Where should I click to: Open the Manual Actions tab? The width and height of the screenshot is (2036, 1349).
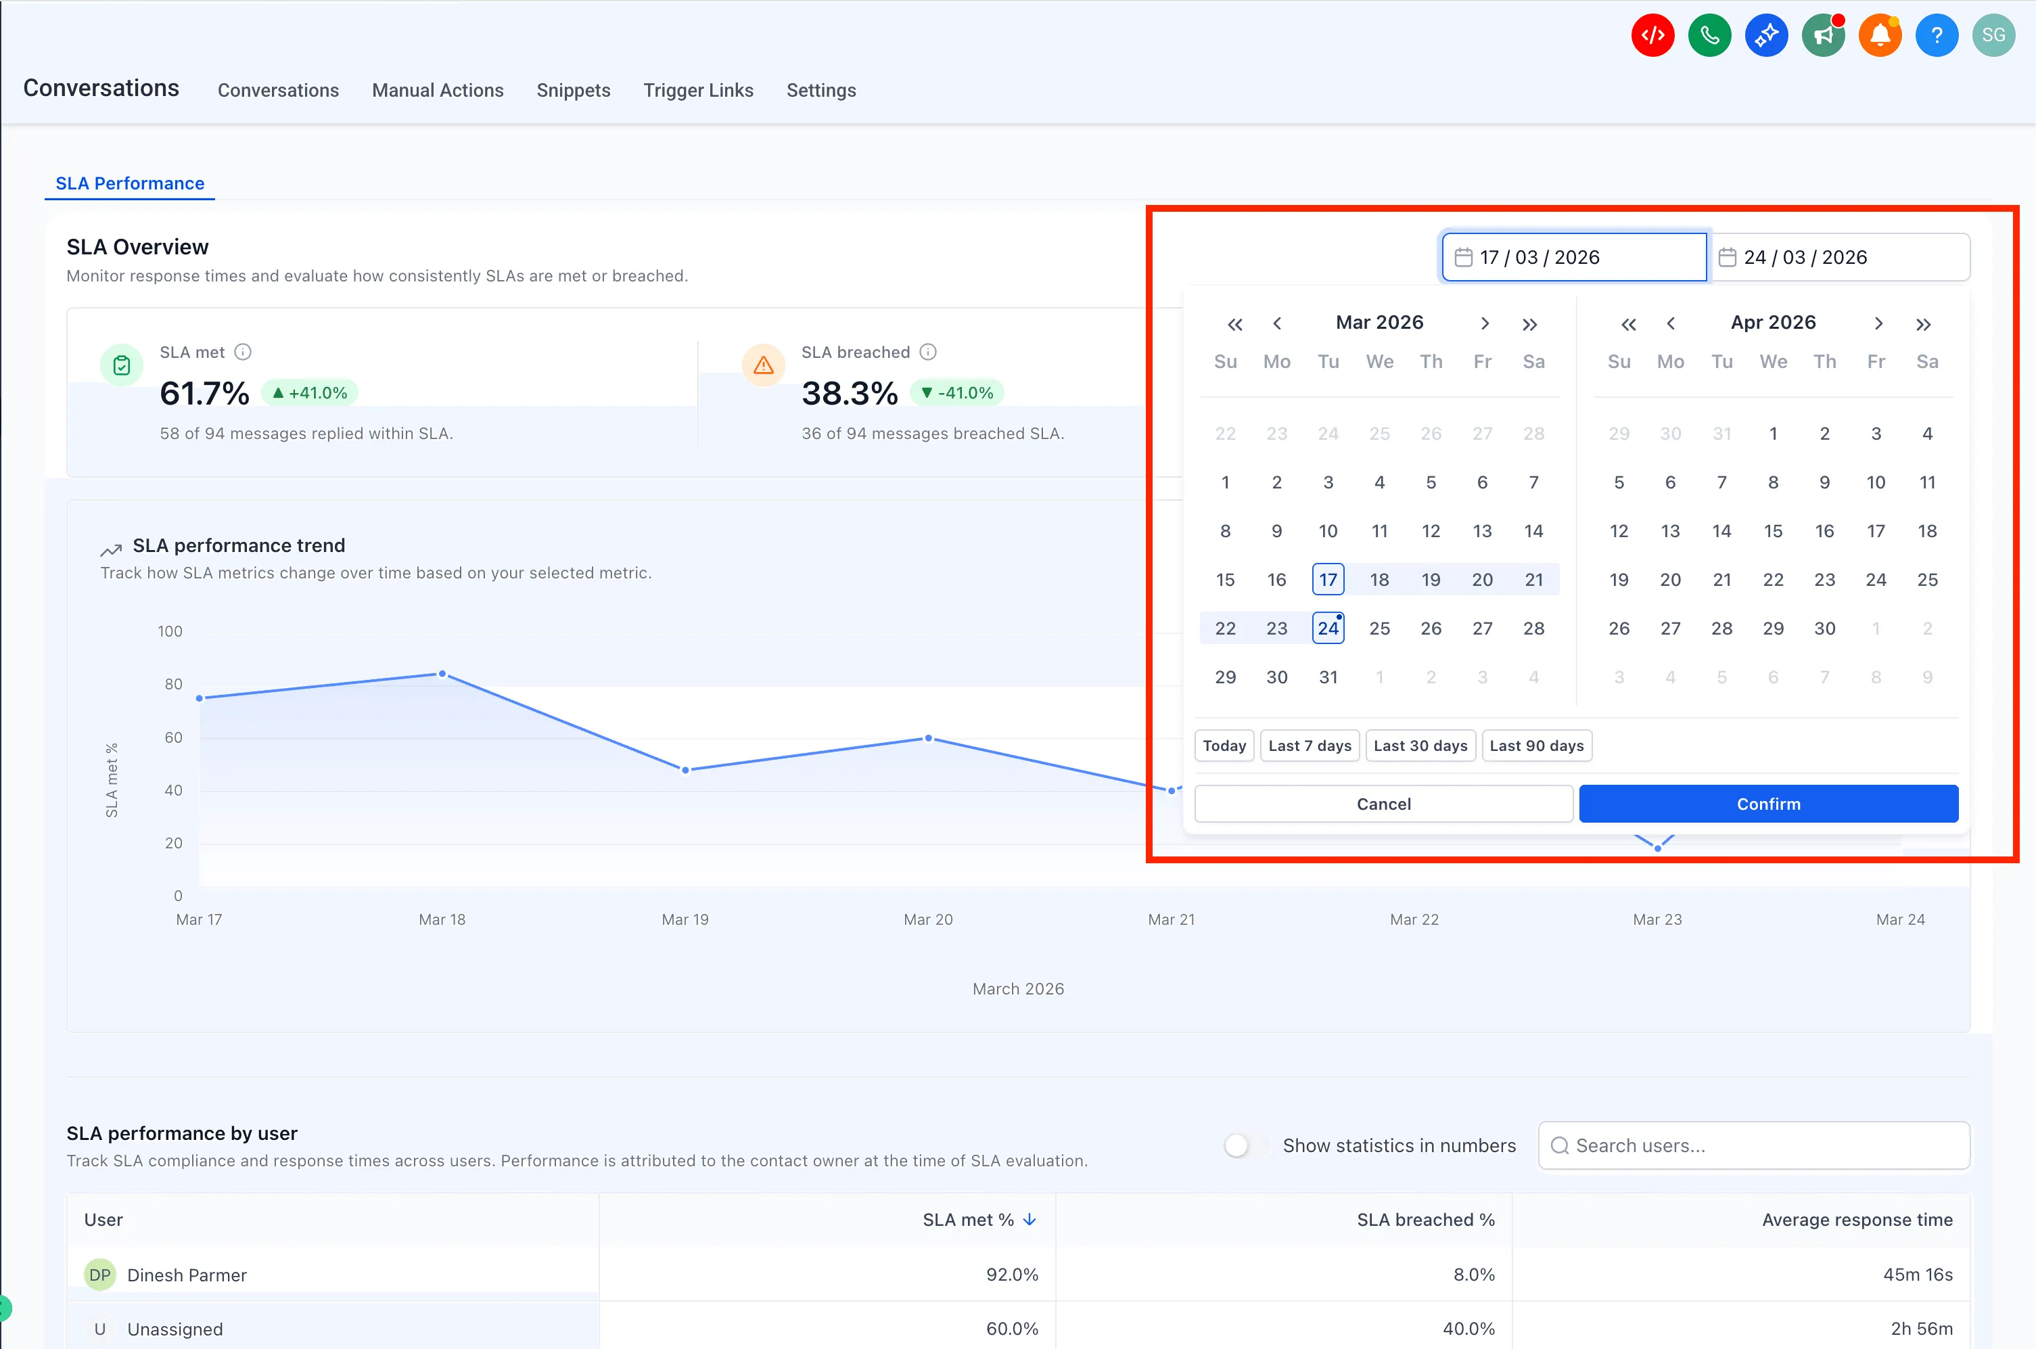pyautogui.click(x=438, y=91)
